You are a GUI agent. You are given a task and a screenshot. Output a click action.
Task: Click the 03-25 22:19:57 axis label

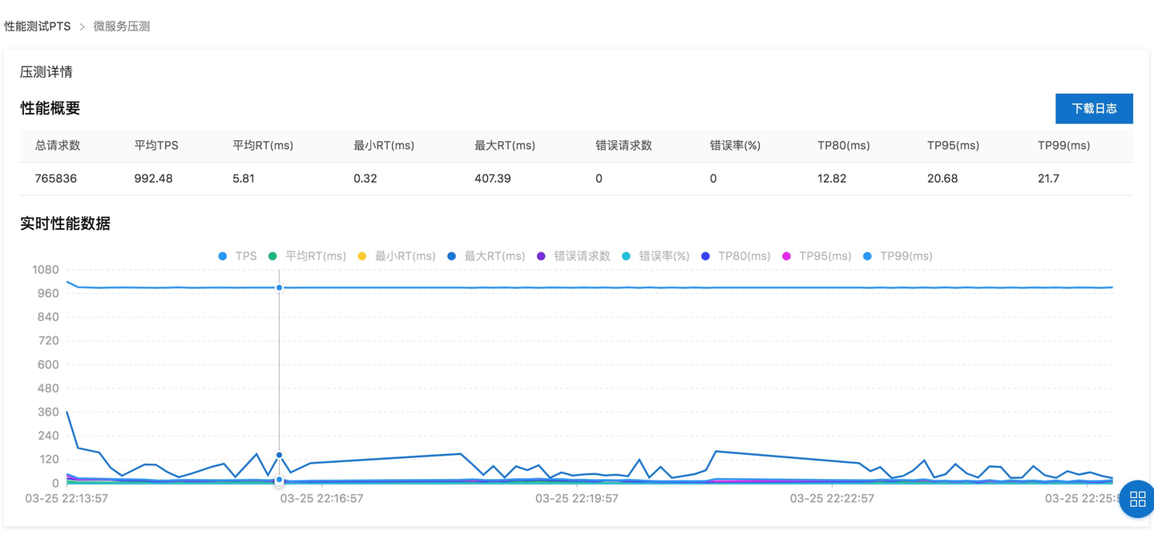[577, 498]
